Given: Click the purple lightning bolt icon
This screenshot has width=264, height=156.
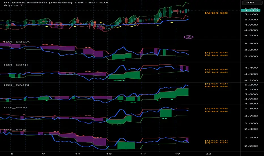Looking at the screenshot, I should click(189, 37).
